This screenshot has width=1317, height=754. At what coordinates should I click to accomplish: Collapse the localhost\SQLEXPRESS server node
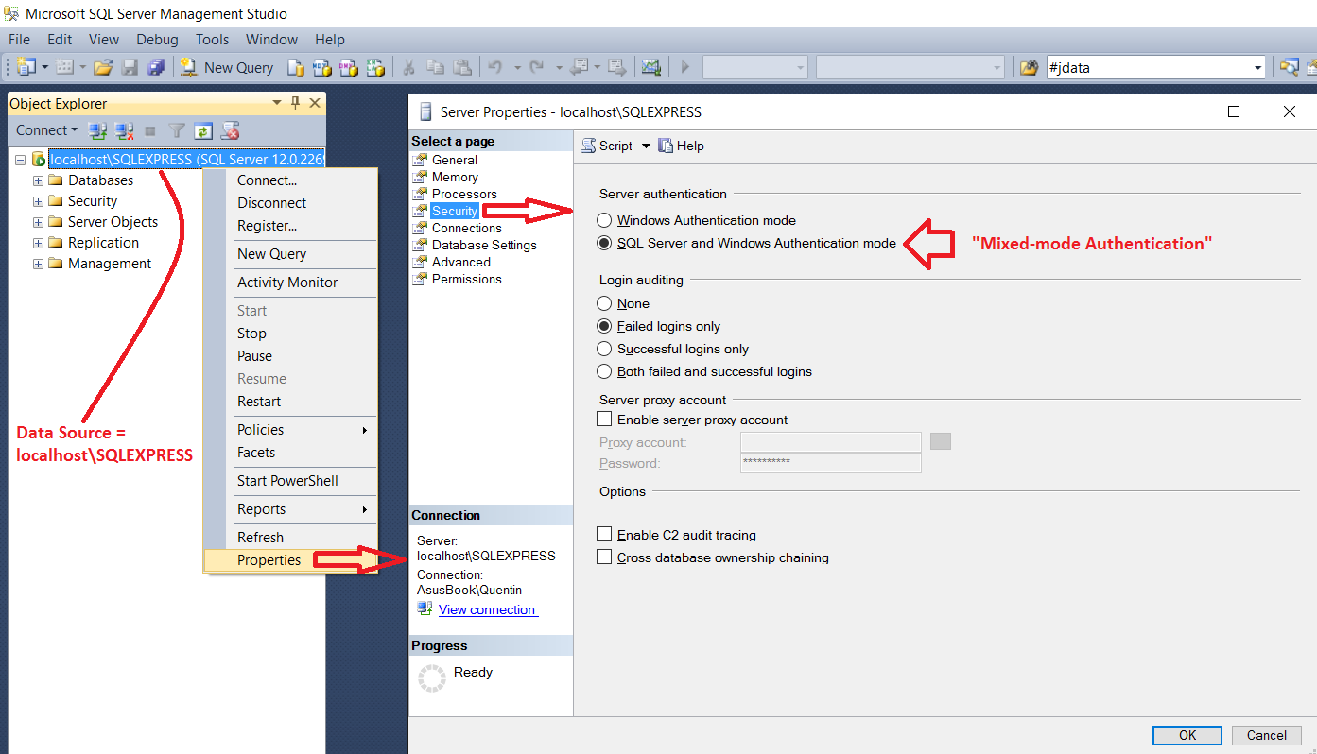(x=21, y=160)
